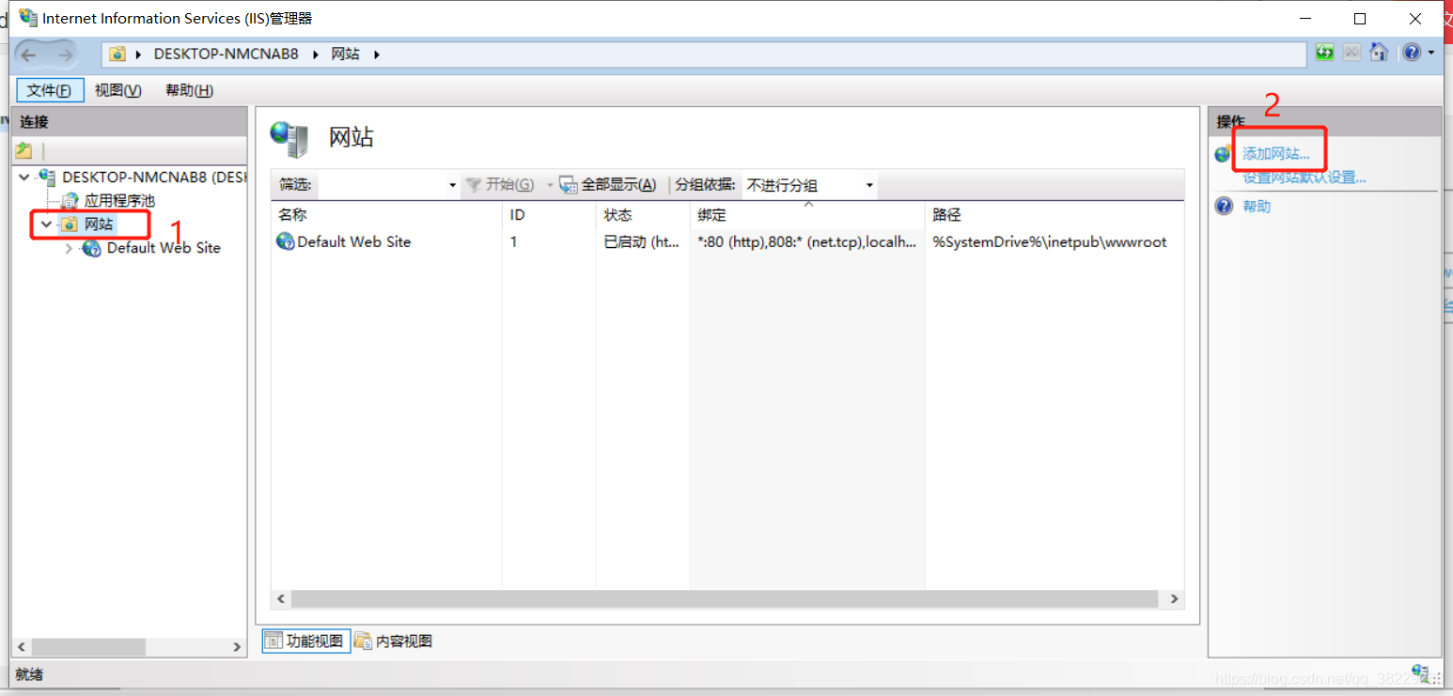Click the 全部显示 icon in filter bar
The width and height of the screenshot is (1453, 696).
pos(569,185)
